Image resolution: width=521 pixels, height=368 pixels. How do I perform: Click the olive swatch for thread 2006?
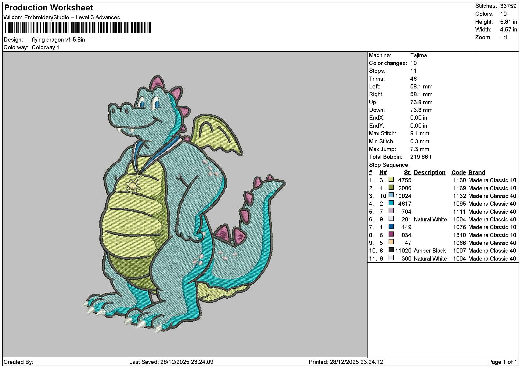(391, 187)
